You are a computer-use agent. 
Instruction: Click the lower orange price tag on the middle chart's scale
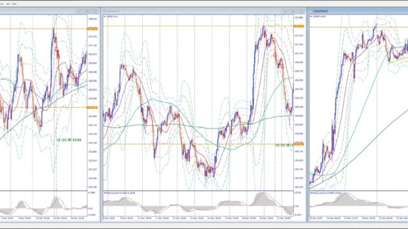tap(299, 144)
